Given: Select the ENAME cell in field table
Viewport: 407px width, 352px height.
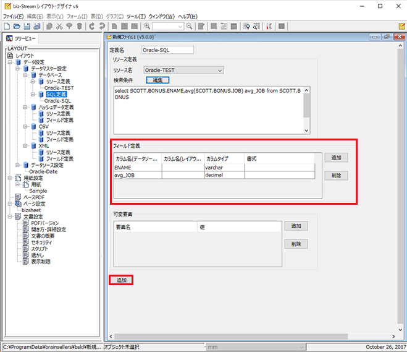Looking at the screenshot, I should (138, 168).
